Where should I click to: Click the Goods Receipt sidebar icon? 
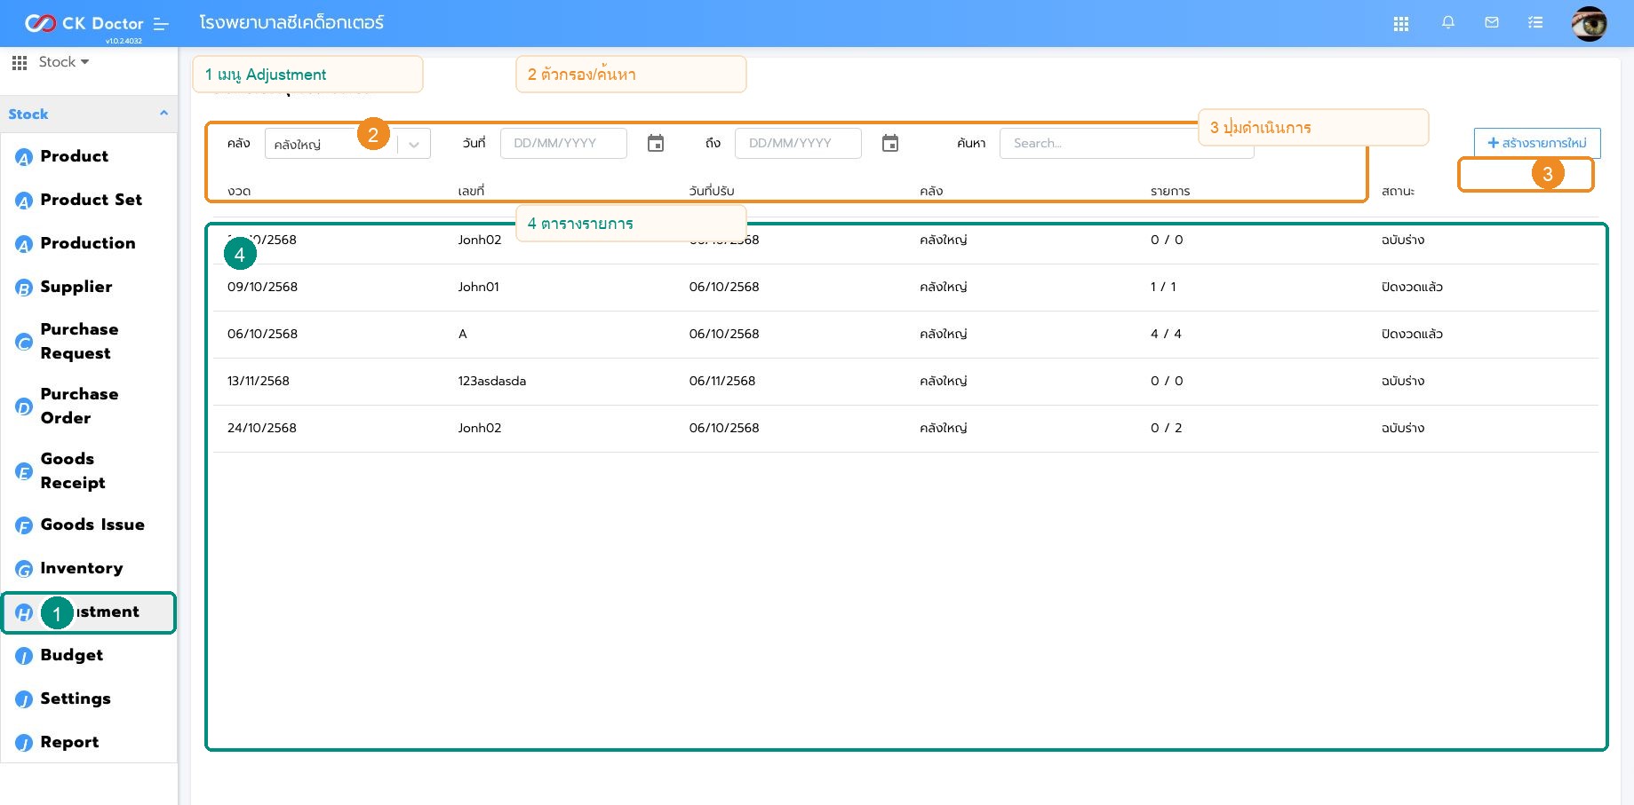[24, 472]
